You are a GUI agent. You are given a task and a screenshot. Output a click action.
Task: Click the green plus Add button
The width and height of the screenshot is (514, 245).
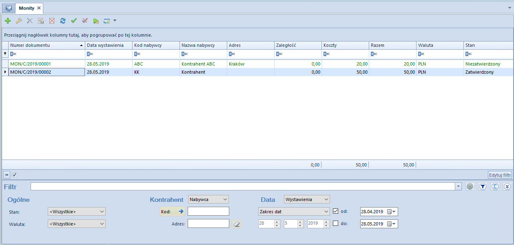click(x=8, y=20)
